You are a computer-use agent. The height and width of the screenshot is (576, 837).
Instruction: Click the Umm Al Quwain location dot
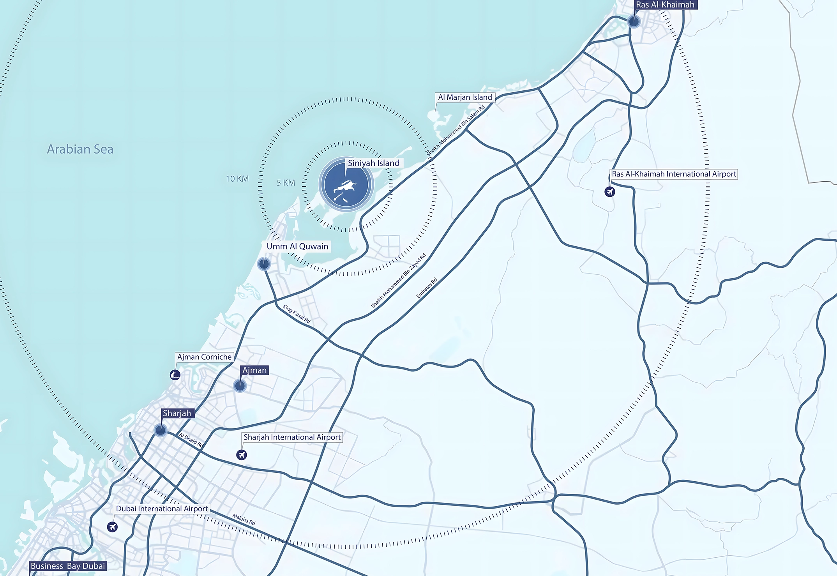coord(264,264)
